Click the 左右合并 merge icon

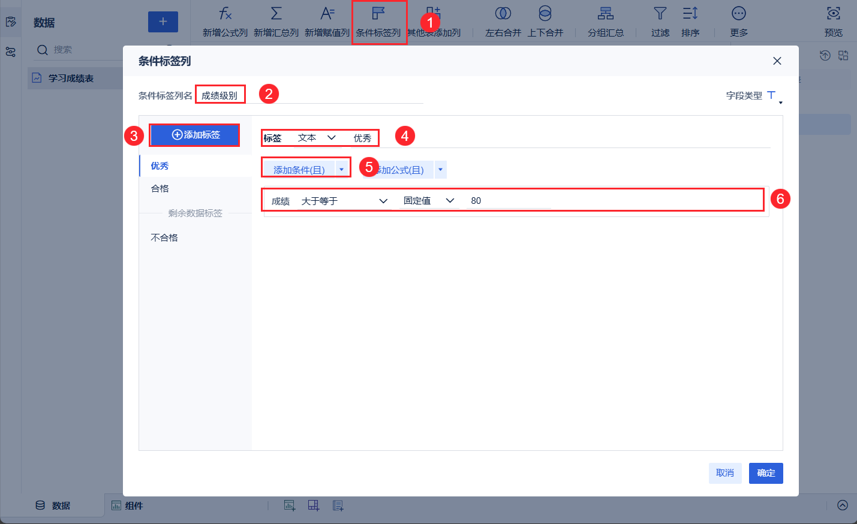[x=503, y=13]
